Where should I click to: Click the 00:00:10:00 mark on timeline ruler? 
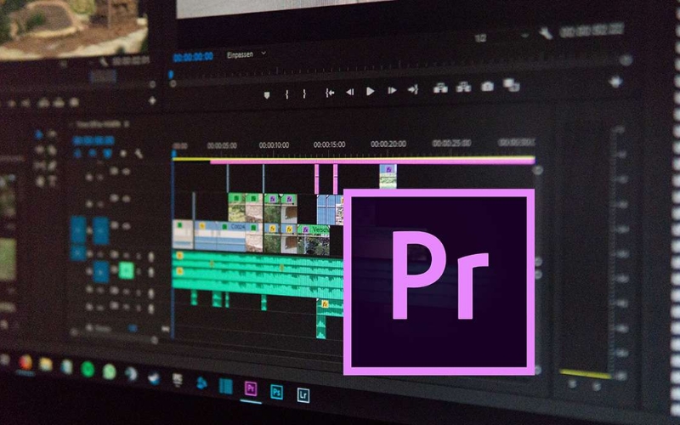point(274,144)
